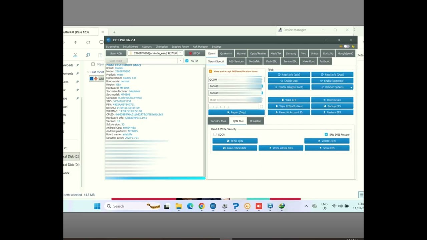Click the Wi-Fi icon in the system tray

pyautogui.click(x=334, y=206)
